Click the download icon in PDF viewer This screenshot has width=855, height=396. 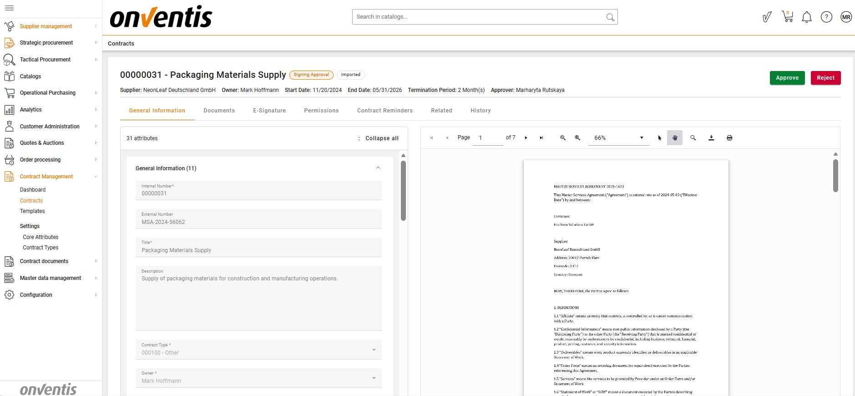tap(711, 138)
